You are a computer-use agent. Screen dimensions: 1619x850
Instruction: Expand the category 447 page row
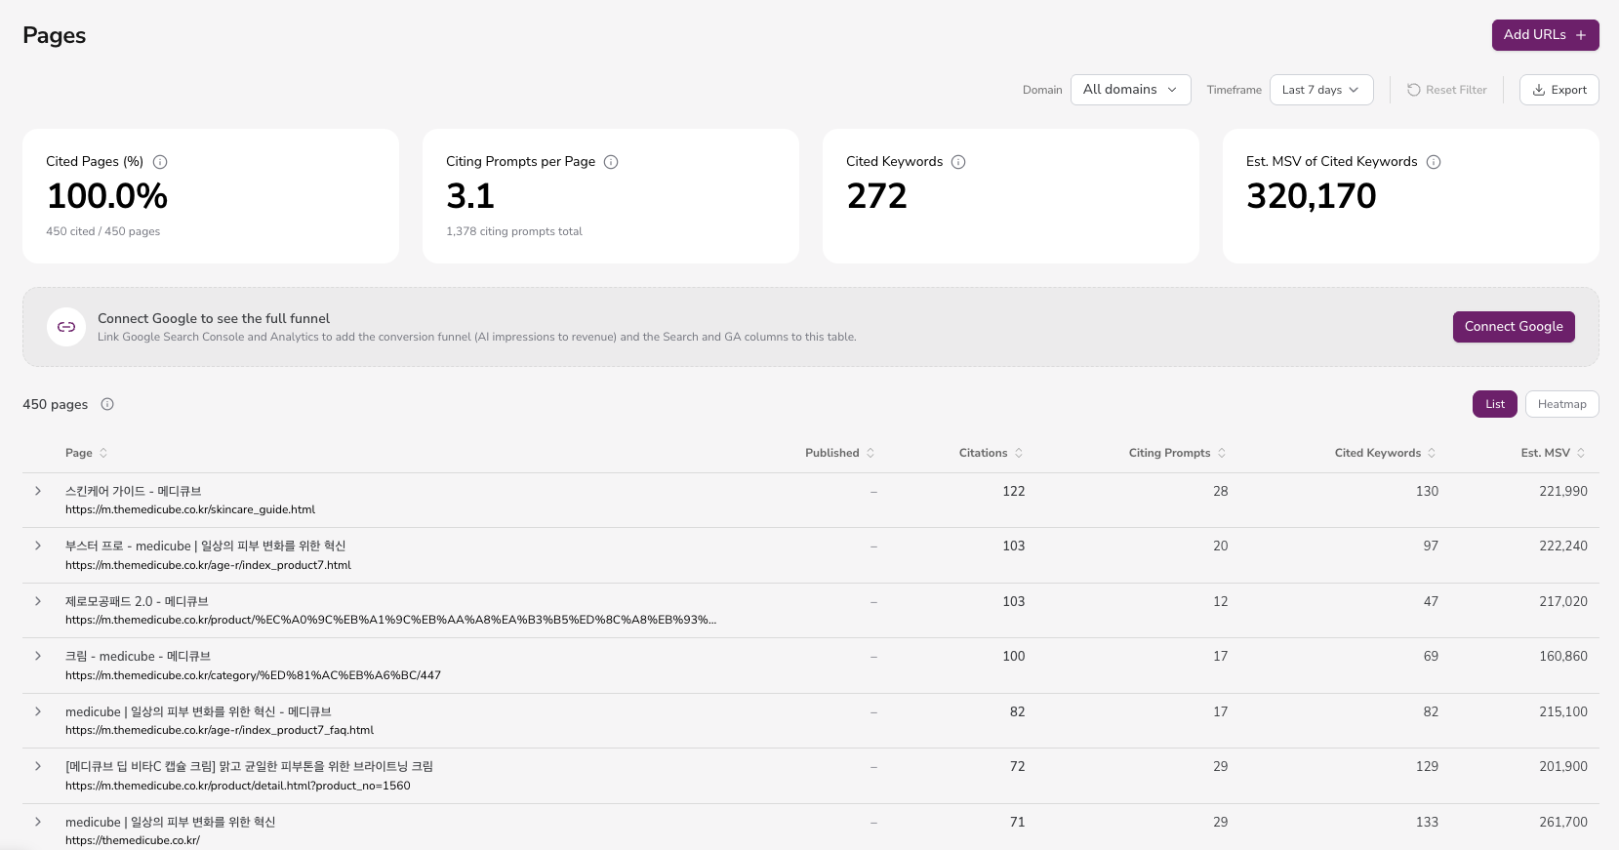(38, 656)
